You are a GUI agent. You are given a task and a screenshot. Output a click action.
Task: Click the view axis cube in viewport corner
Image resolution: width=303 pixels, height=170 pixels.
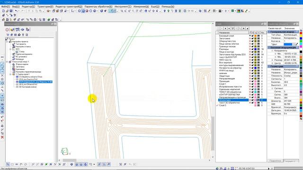[x=65, y=151]
